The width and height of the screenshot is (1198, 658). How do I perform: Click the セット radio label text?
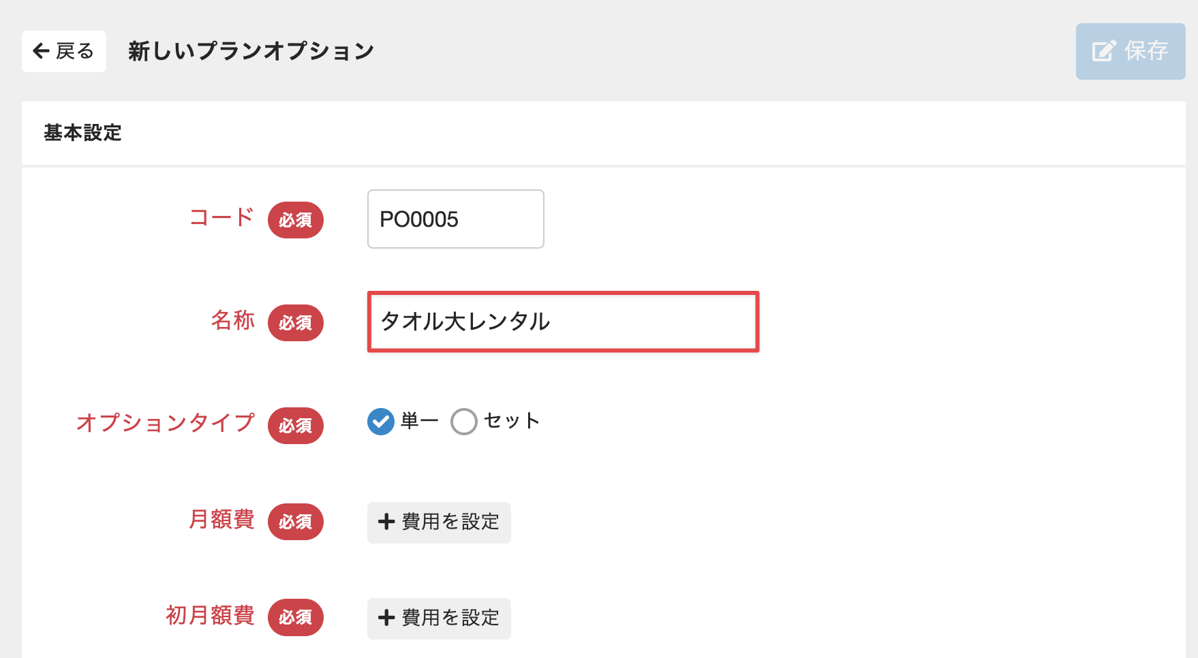pyautogui.click(x=512, y=421)
